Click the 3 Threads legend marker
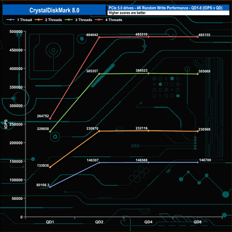The image size is (232, 232). coord(69,20)
